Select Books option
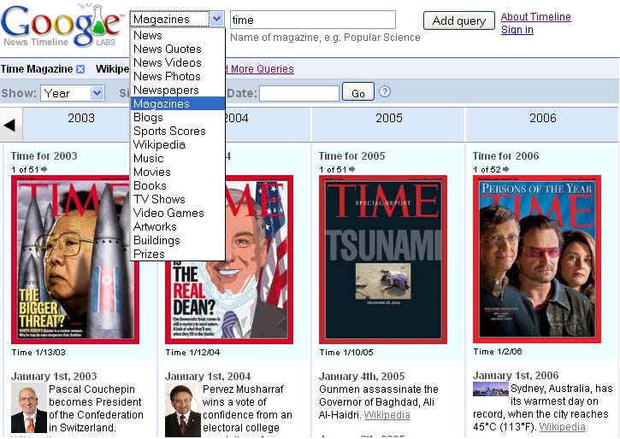 pyautogui.click(x=178, y=185)
